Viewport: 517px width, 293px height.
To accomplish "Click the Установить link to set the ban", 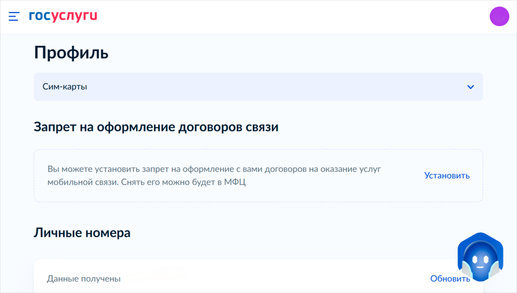I will (447, 175).
